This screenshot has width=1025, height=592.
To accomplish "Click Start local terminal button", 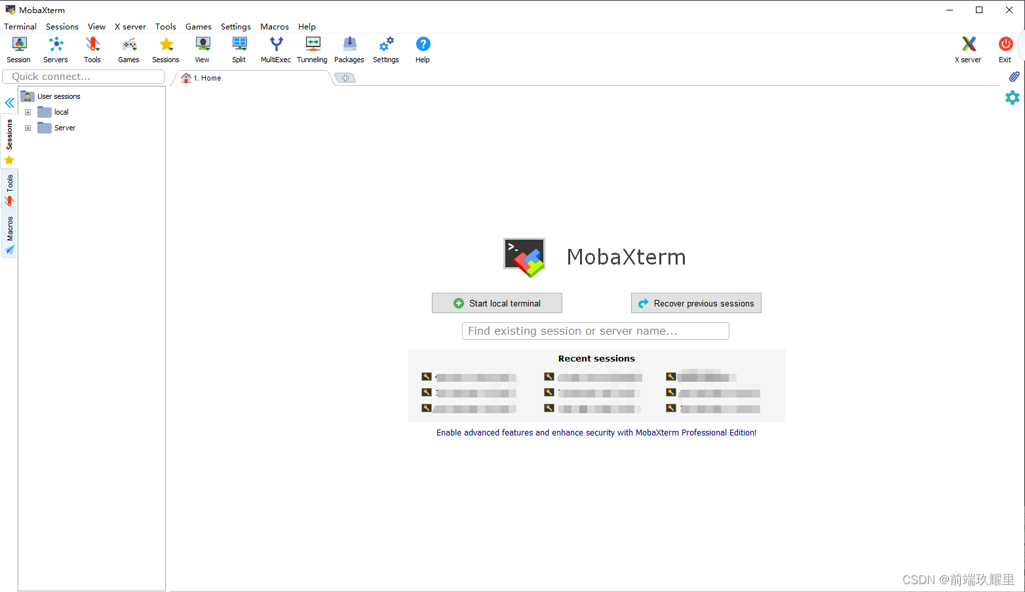I will tap(497, 303).
